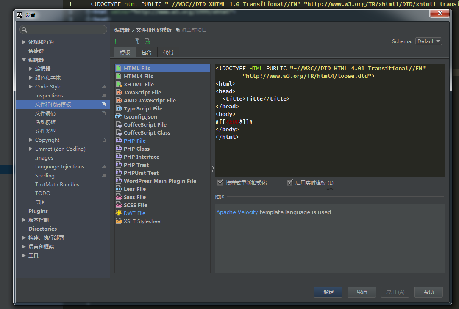Select 文件编码 in the settings tree
This screenshot has width=459, height=309.
pyautogui.click(x=45, y=113)
